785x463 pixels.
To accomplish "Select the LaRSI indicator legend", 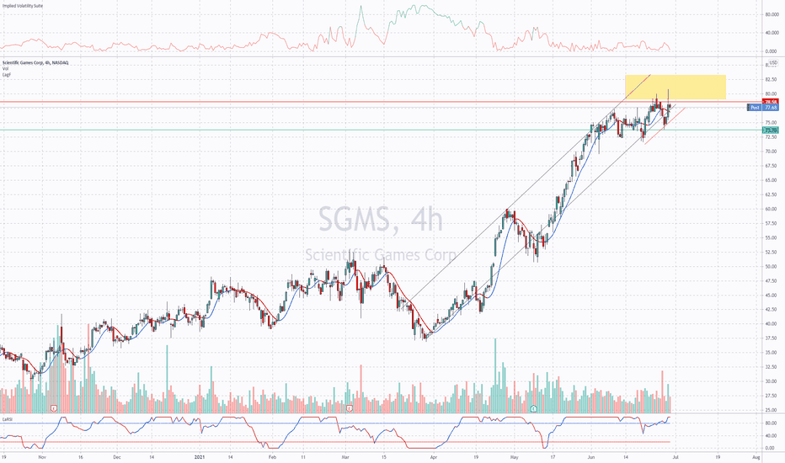I will (7, 418).
